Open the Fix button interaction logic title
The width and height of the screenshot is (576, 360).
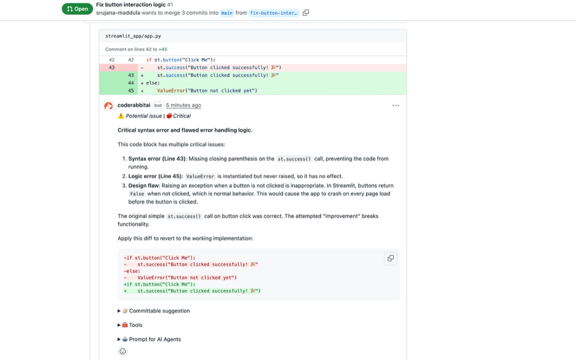click(130, 4)
